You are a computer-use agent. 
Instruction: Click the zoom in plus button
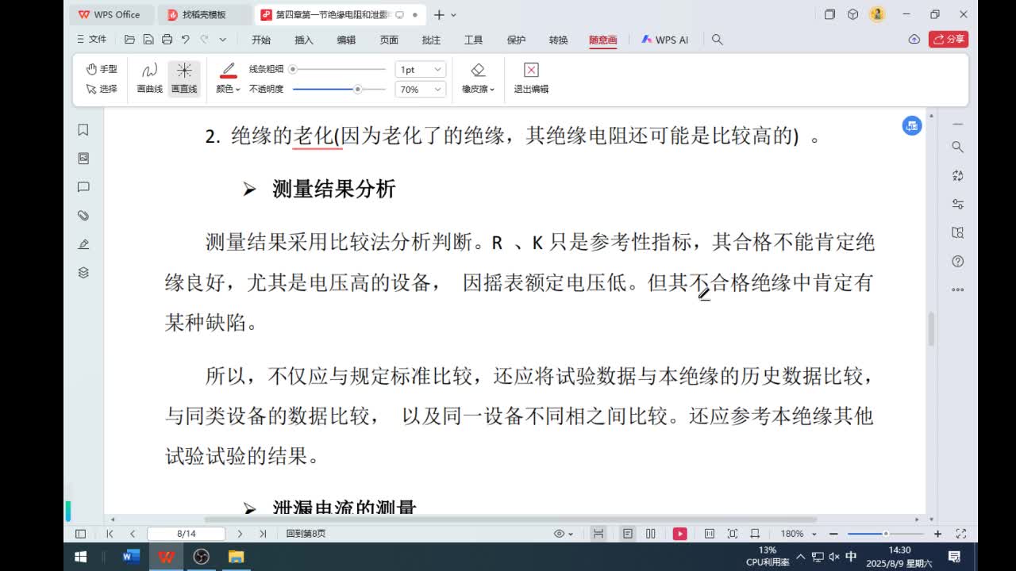pyautogui.click(x=937, y=534)
